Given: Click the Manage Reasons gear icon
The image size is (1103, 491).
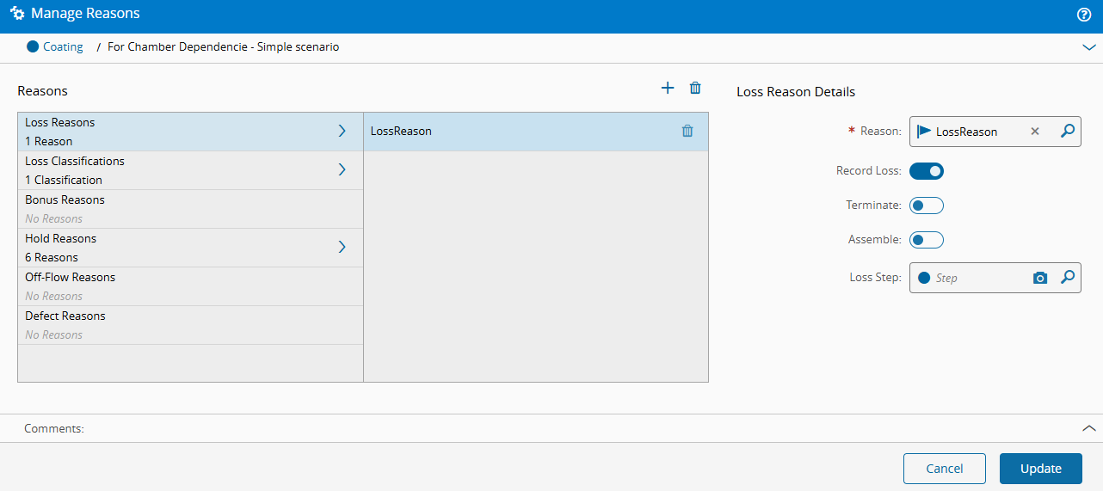Looking at the screenshot, I should pyautogui.click(x=17, y=14).
